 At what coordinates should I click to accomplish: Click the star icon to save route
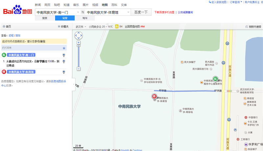[64, 48]
